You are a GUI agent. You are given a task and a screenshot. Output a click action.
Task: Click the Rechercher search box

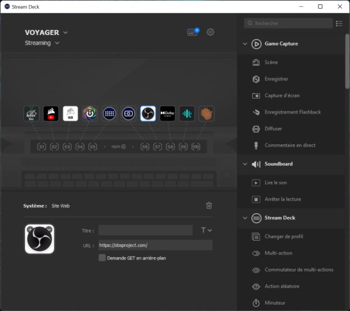click(289, 23)
